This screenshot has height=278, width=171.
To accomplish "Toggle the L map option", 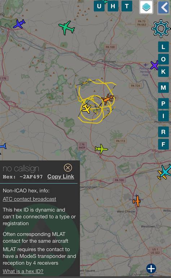I will tap(163, 47).
